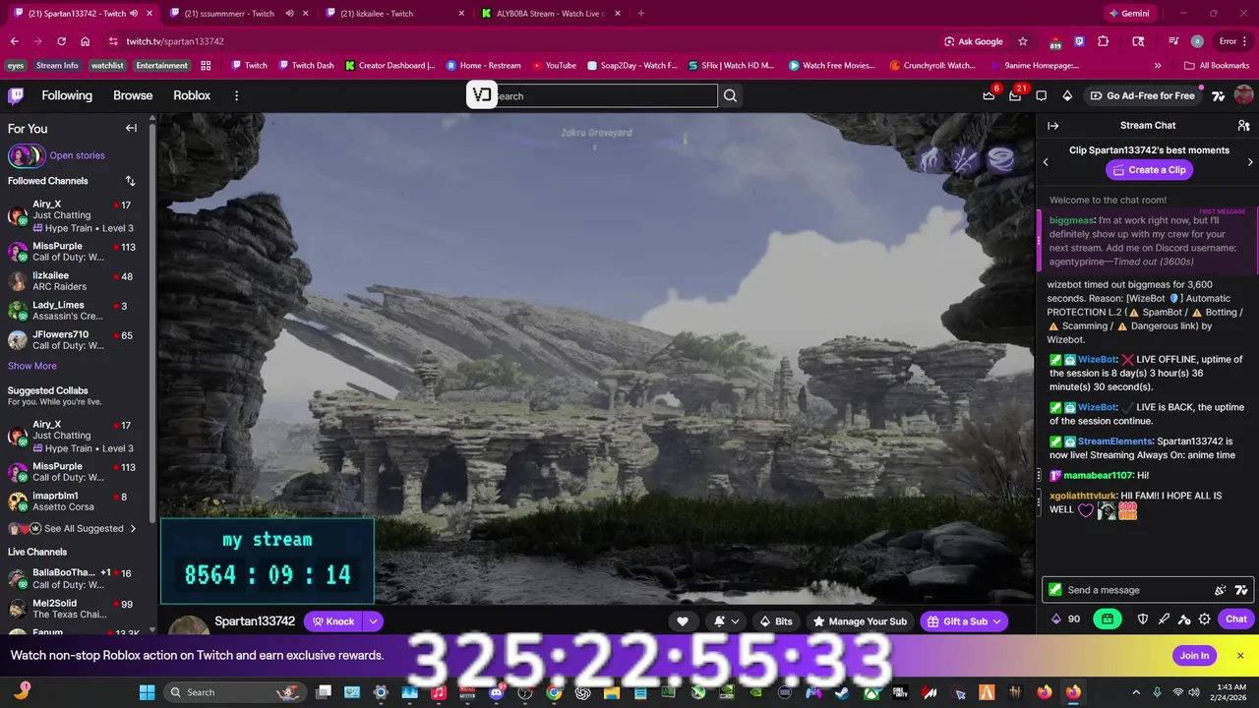Viewport: 1259px width, 708px height.
Task: Follow heart button under the stream
Action: click(x=682, y=621)
